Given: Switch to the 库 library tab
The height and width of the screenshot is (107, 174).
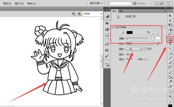Looking at the screenshot, I should (x=120, y=11).
